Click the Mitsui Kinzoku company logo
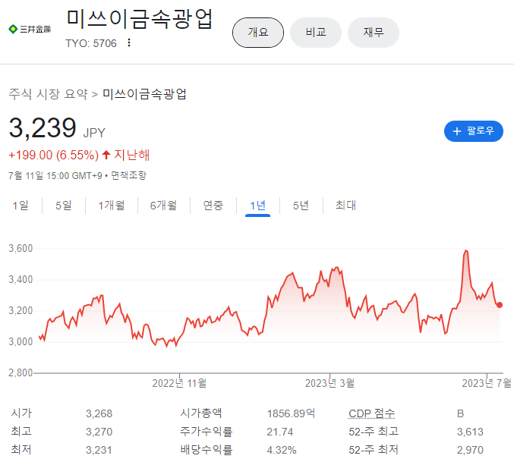This screenshot has height=462, width=514. tap(30, 29)
